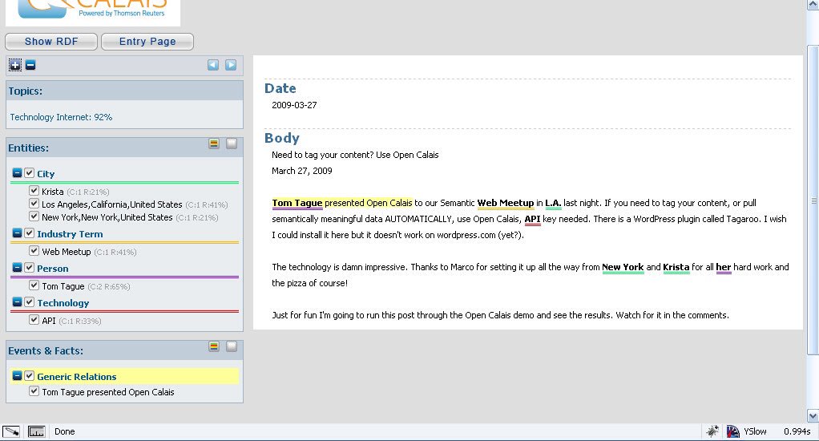This screenshot has width=819, height=441.
Task: Select the Generic Relations label
Action: [x=77, y=377]
